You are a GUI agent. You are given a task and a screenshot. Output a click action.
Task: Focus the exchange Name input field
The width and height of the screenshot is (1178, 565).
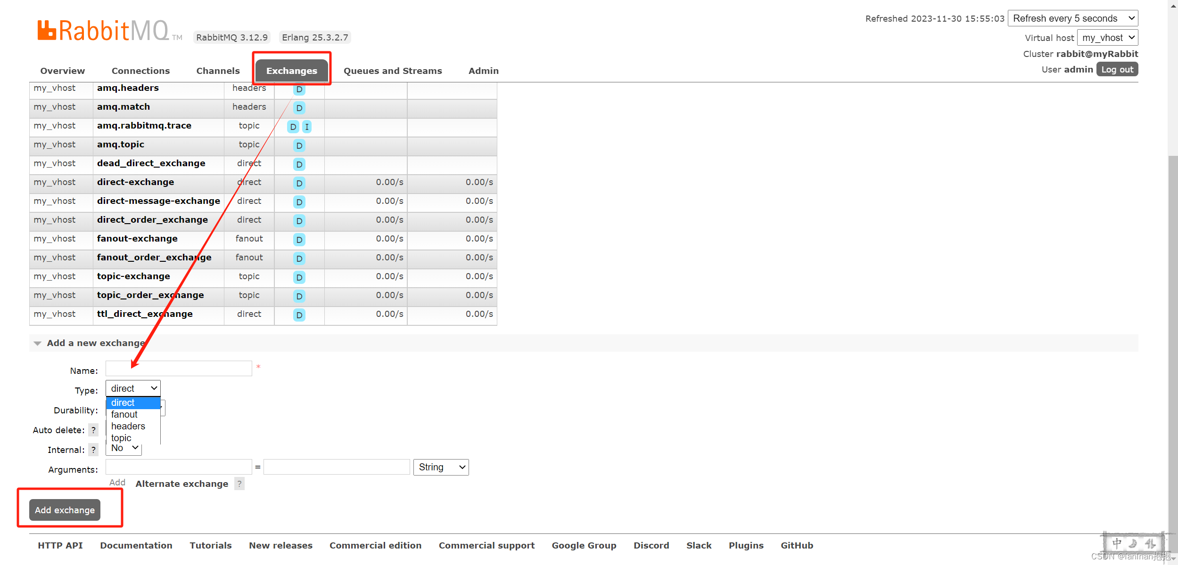179,368
